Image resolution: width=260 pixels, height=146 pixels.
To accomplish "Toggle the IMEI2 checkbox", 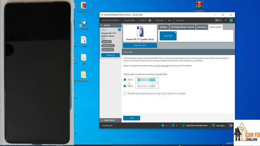I will (x=125, y=86).
